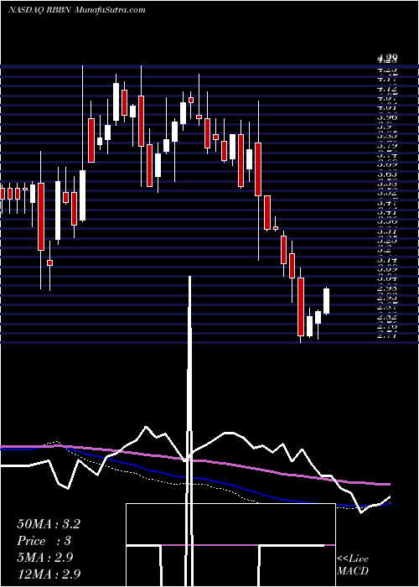419x587 pixels.
Task: Click the 3.2 price axis label
Action: point(385,250)
